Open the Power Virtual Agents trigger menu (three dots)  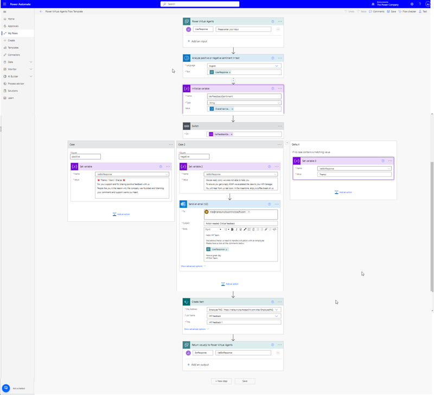coord(280,22)
